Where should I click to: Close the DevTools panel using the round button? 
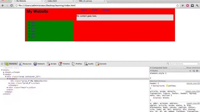[x=2, y=64]
